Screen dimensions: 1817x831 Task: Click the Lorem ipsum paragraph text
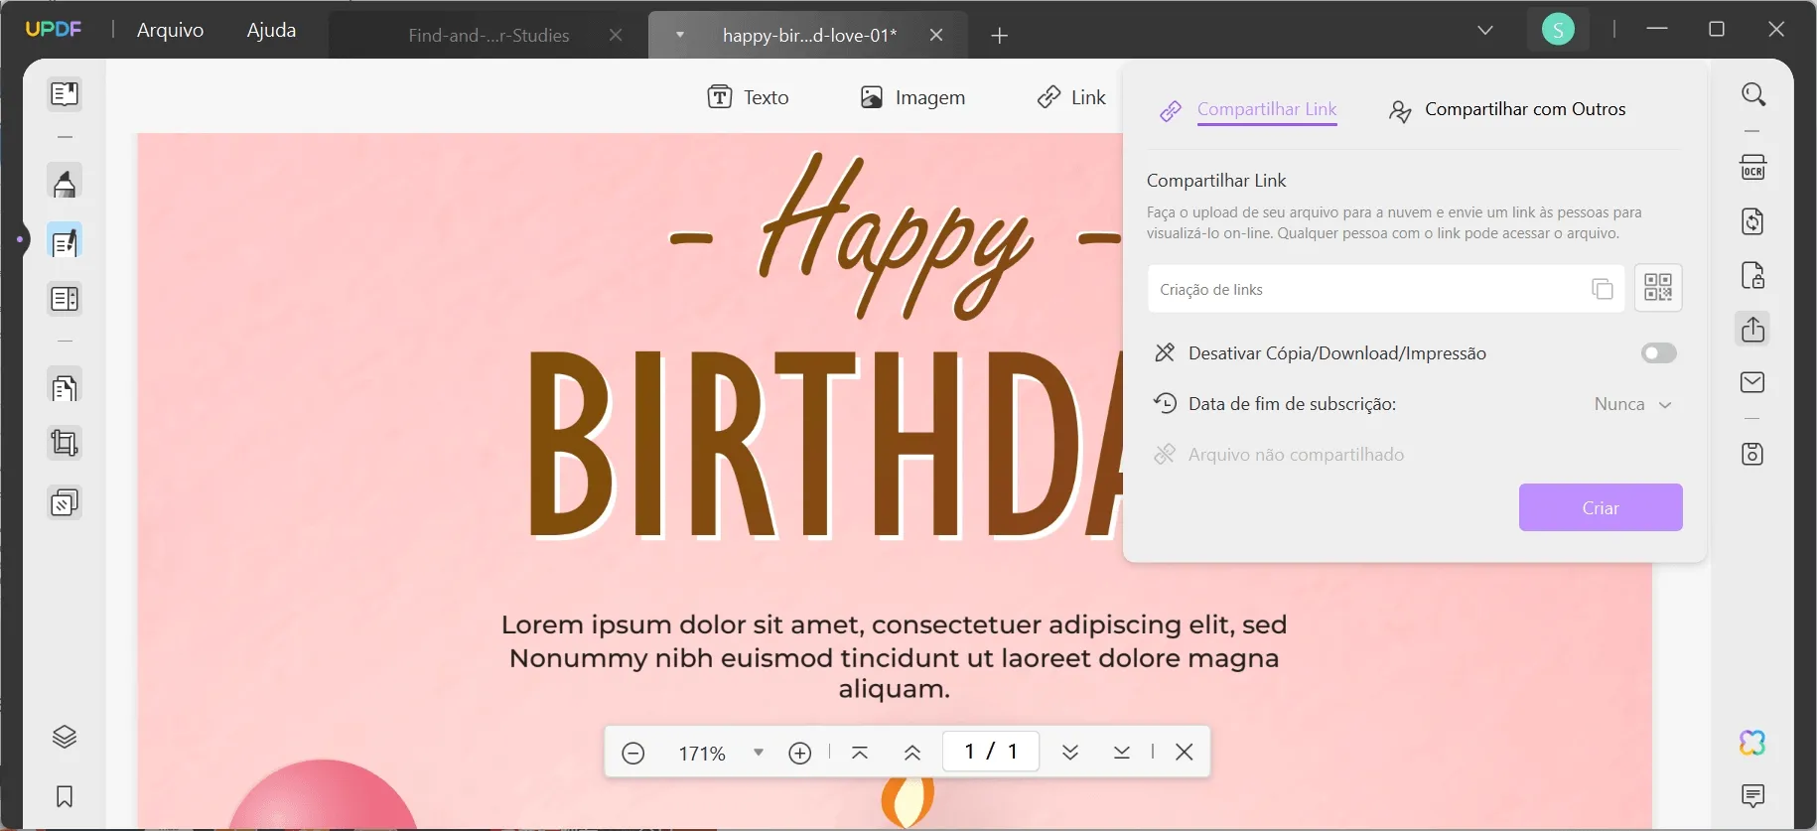894,656
